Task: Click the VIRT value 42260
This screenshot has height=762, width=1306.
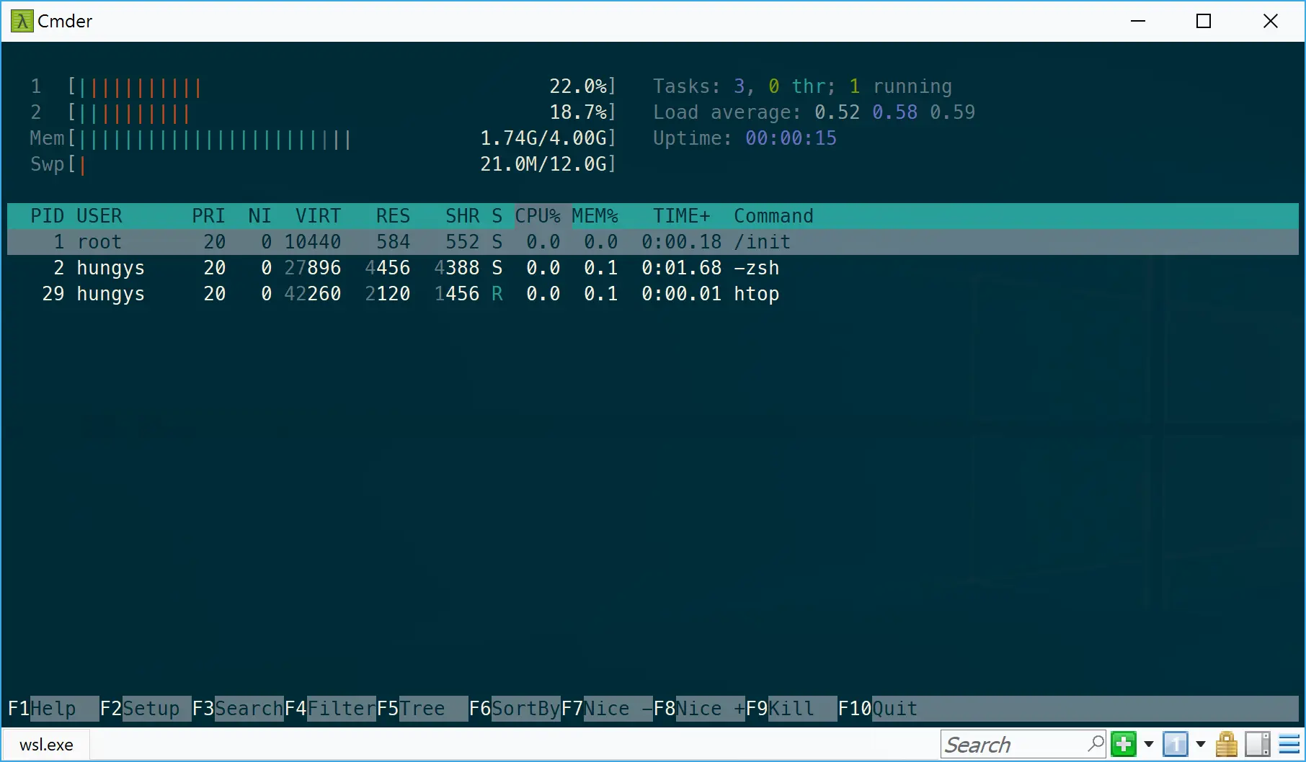Action: click(313, 294)
